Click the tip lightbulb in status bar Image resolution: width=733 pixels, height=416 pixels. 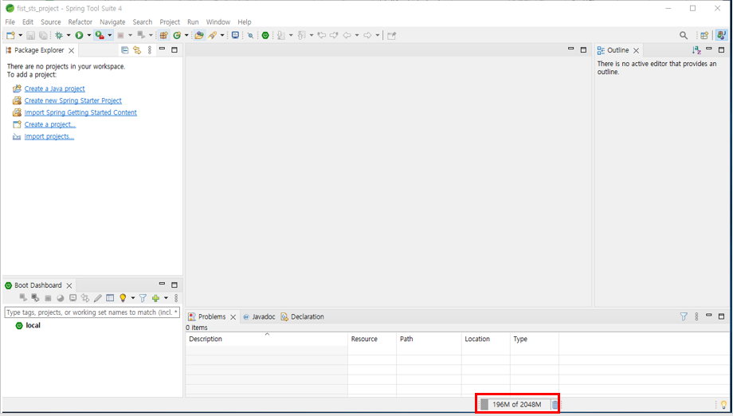coord(723,405)
